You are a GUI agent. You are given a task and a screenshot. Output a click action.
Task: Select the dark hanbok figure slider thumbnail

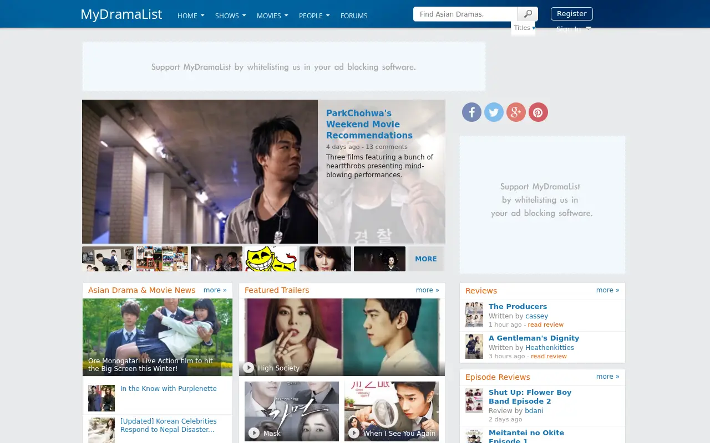(379, 259)
